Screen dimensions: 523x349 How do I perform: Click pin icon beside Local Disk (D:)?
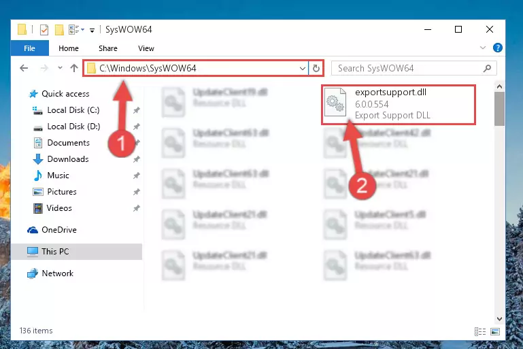137,127
